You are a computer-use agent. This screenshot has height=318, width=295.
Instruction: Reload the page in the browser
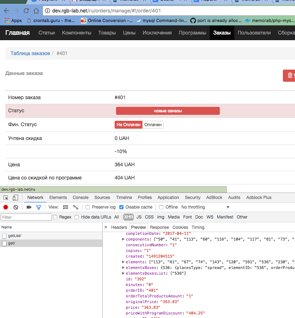[x=27, y=11]
